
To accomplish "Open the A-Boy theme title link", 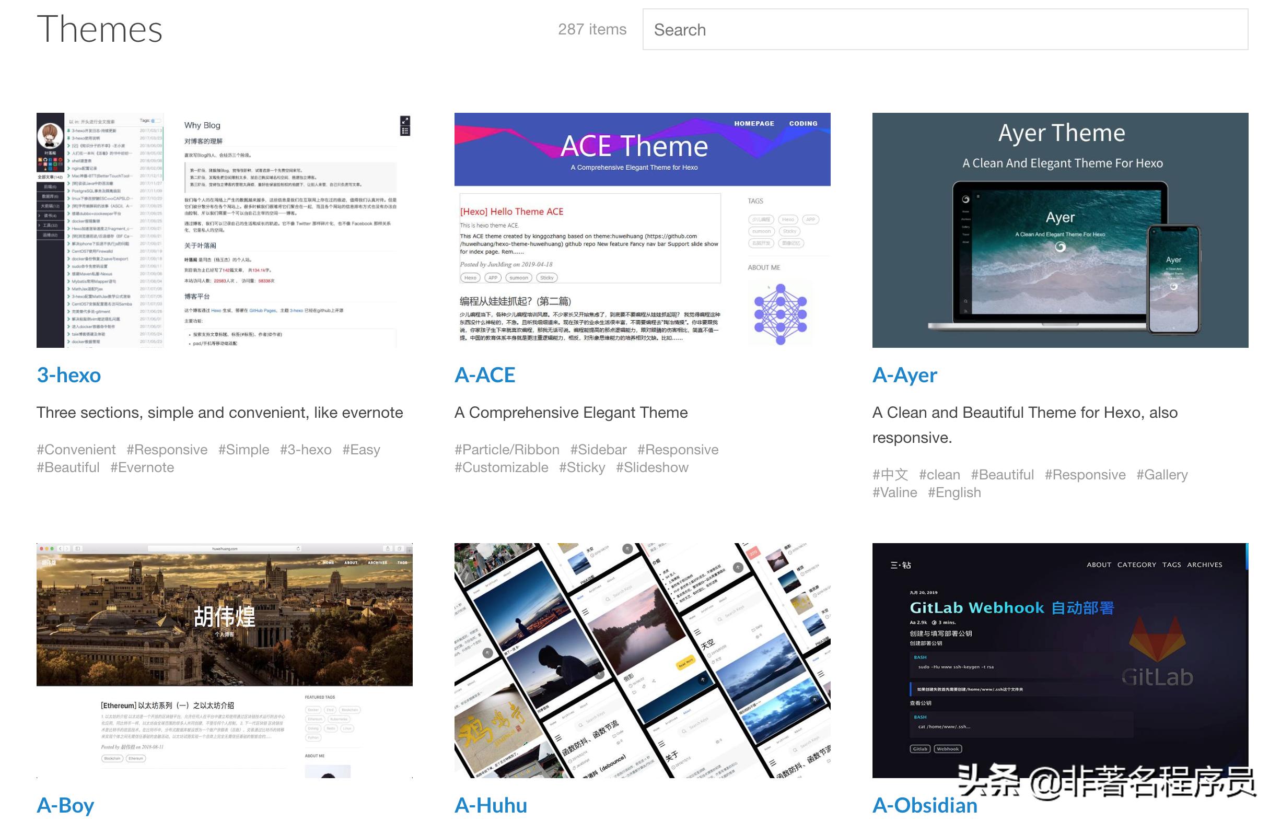I will (x=66, y=805).
